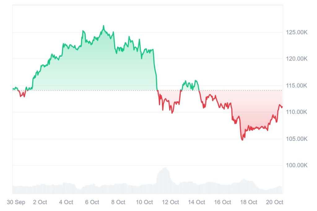Click the 125.00K price axis label
Screen dimensions: 317x211
coord(297,32)
